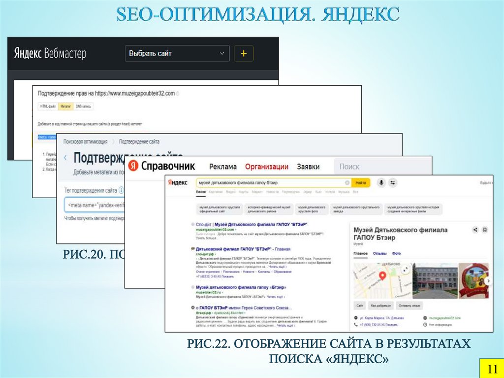Select the Новости search tab
Image resolution: width=504 pixels, height=378 pixels.
click(273, 192)
